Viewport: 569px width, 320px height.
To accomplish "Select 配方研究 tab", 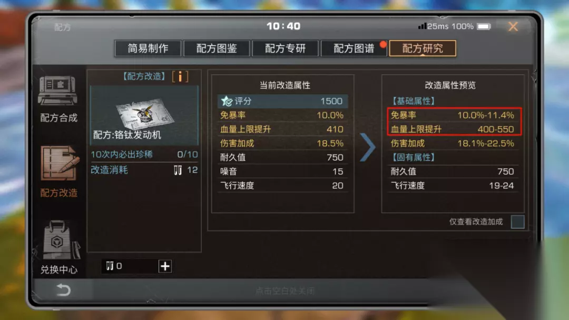I will (x=423, y=48).
